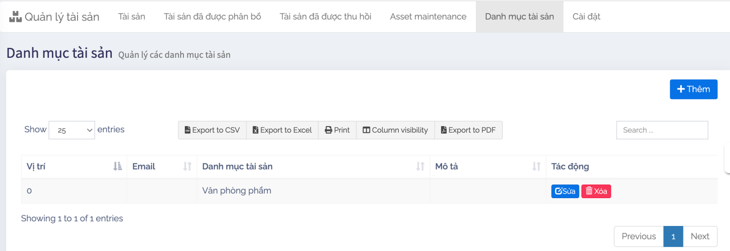Export table to CSV

coord(212,130)
